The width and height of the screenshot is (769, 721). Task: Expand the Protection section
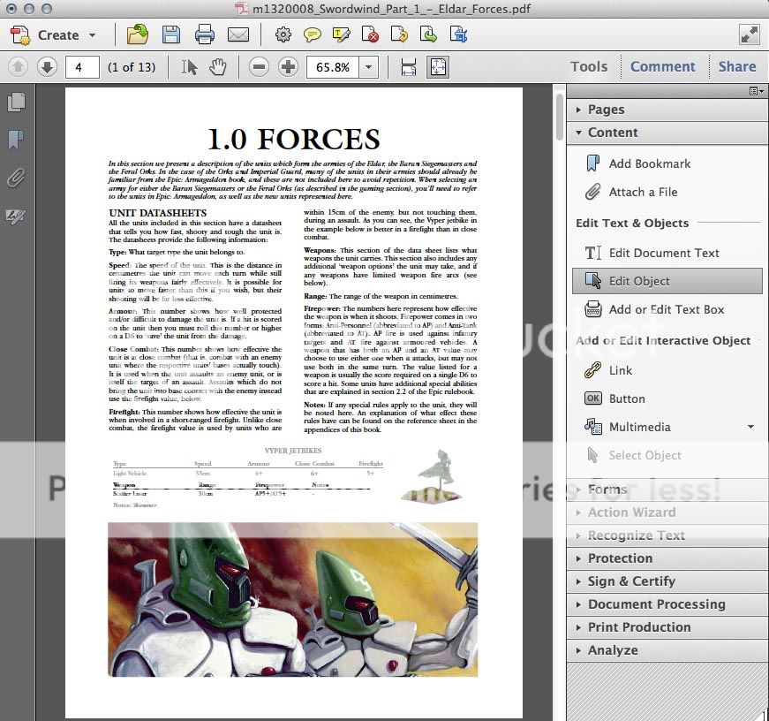click(667, 558)
